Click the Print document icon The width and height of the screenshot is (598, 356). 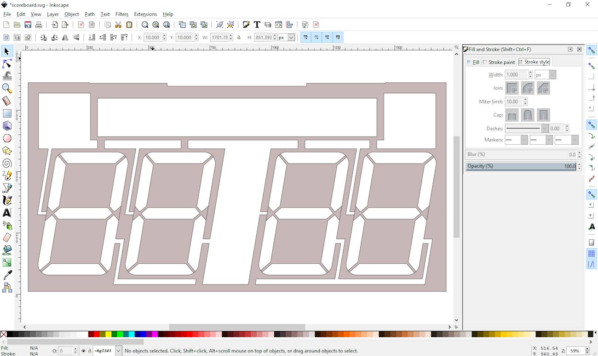(39, 25)
